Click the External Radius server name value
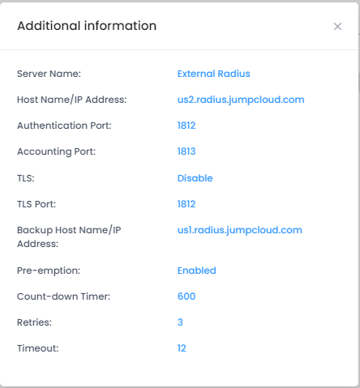360x388 pixels. 213,74
